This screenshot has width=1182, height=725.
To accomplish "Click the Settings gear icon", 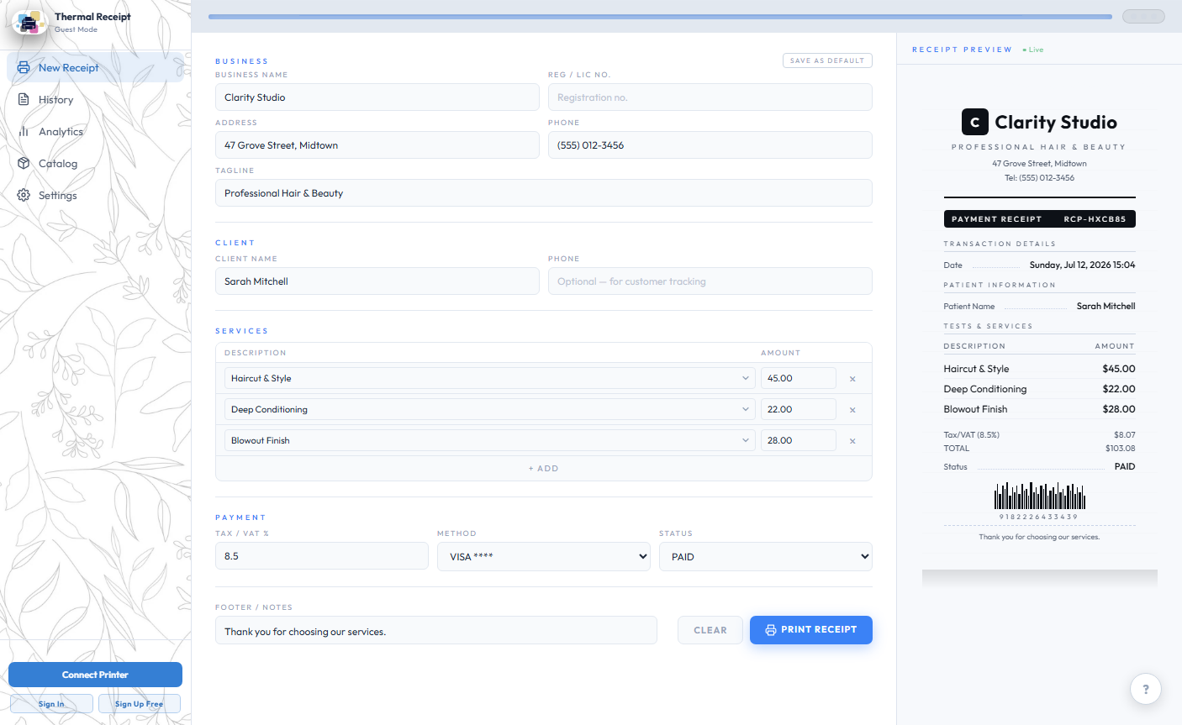I will click(x=24, y=195).
